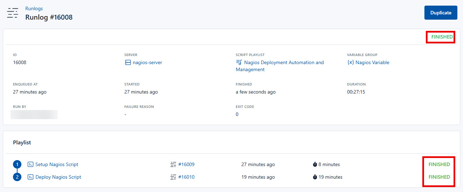Click the terminal icon for Deploy Nagios Script
Viewport: 463px width, 192px height.
click(31, 177)
